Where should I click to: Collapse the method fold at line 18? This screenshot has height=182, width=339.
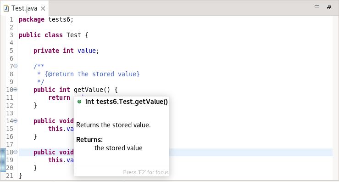15,152
